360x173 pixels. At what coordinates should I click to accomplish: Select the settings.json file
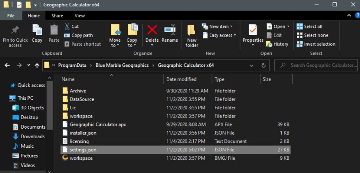click(175, 150)
